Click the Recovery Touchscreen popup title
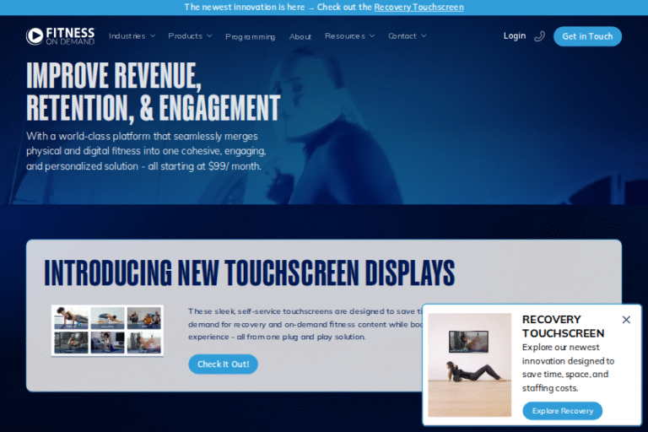This screenshot has width=648, height=432. click(x=563, y=326)
